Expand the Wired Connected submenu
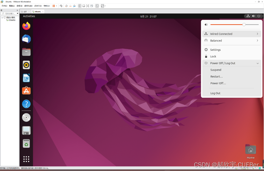The height and width of the screenshot is (171, 264). click(232, 34)
